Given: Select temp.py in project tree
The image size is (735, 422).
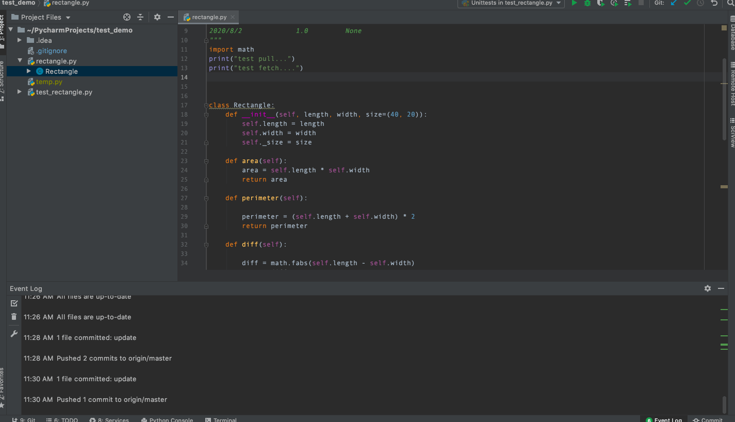Looking at the screenshot, I should (x=49, y=82).
